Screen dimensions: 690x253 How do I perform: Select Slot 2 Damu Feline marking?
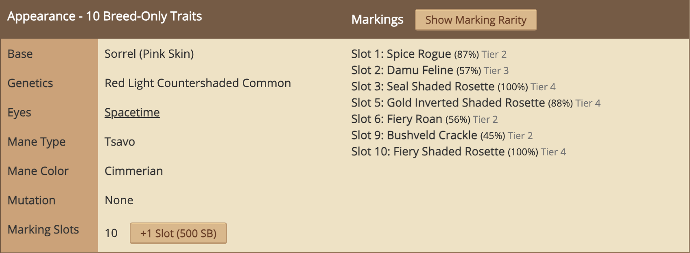tap(430, 70)
